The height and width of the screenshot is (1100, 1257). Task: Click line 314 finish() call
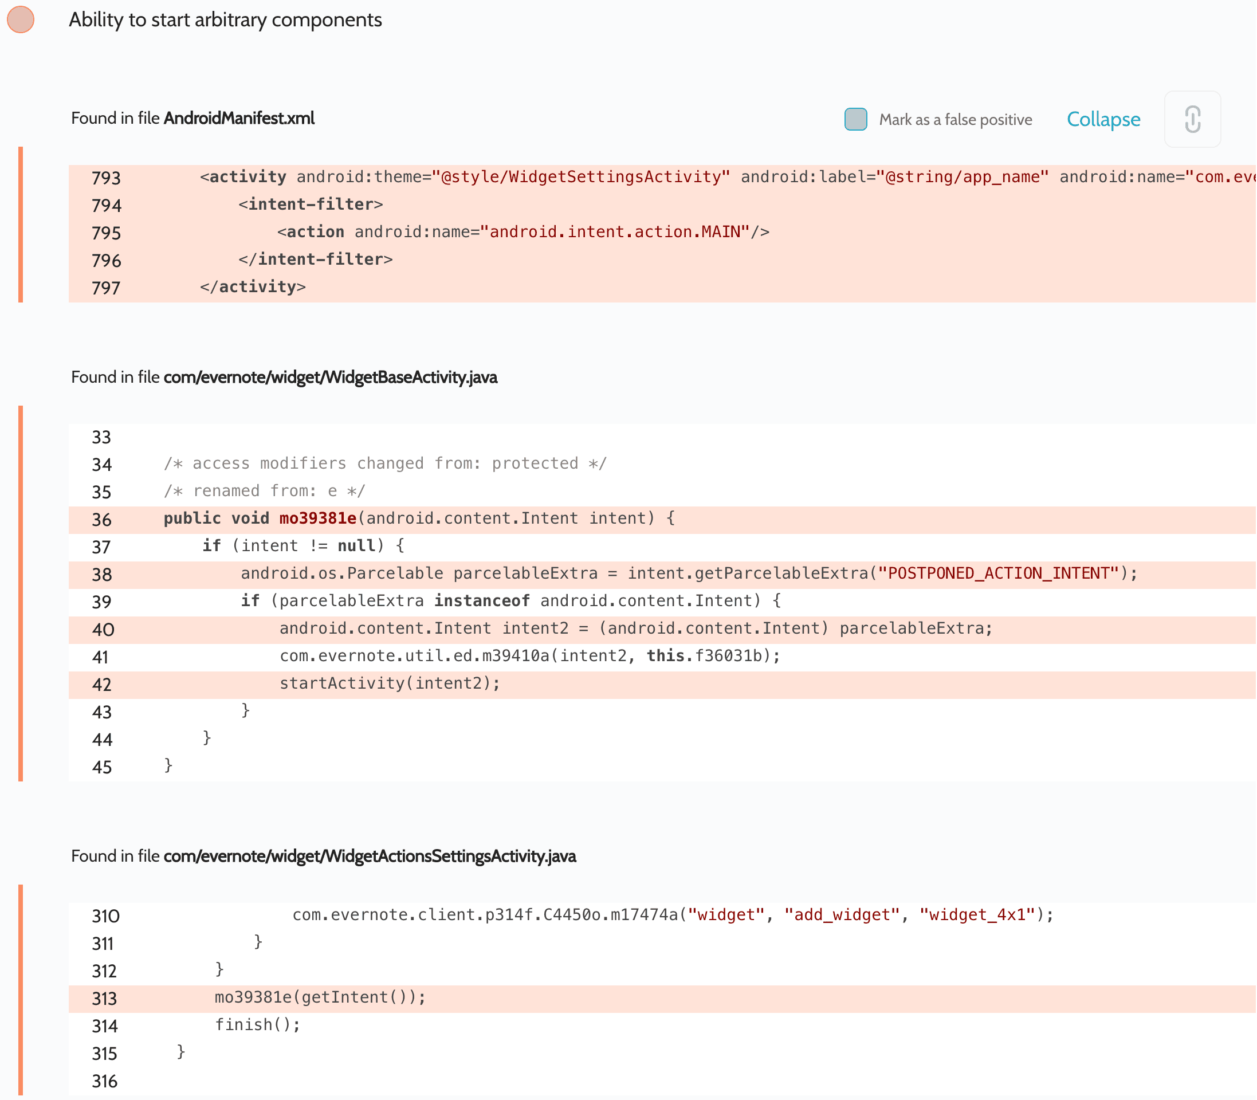click(x=257, y=1024)
